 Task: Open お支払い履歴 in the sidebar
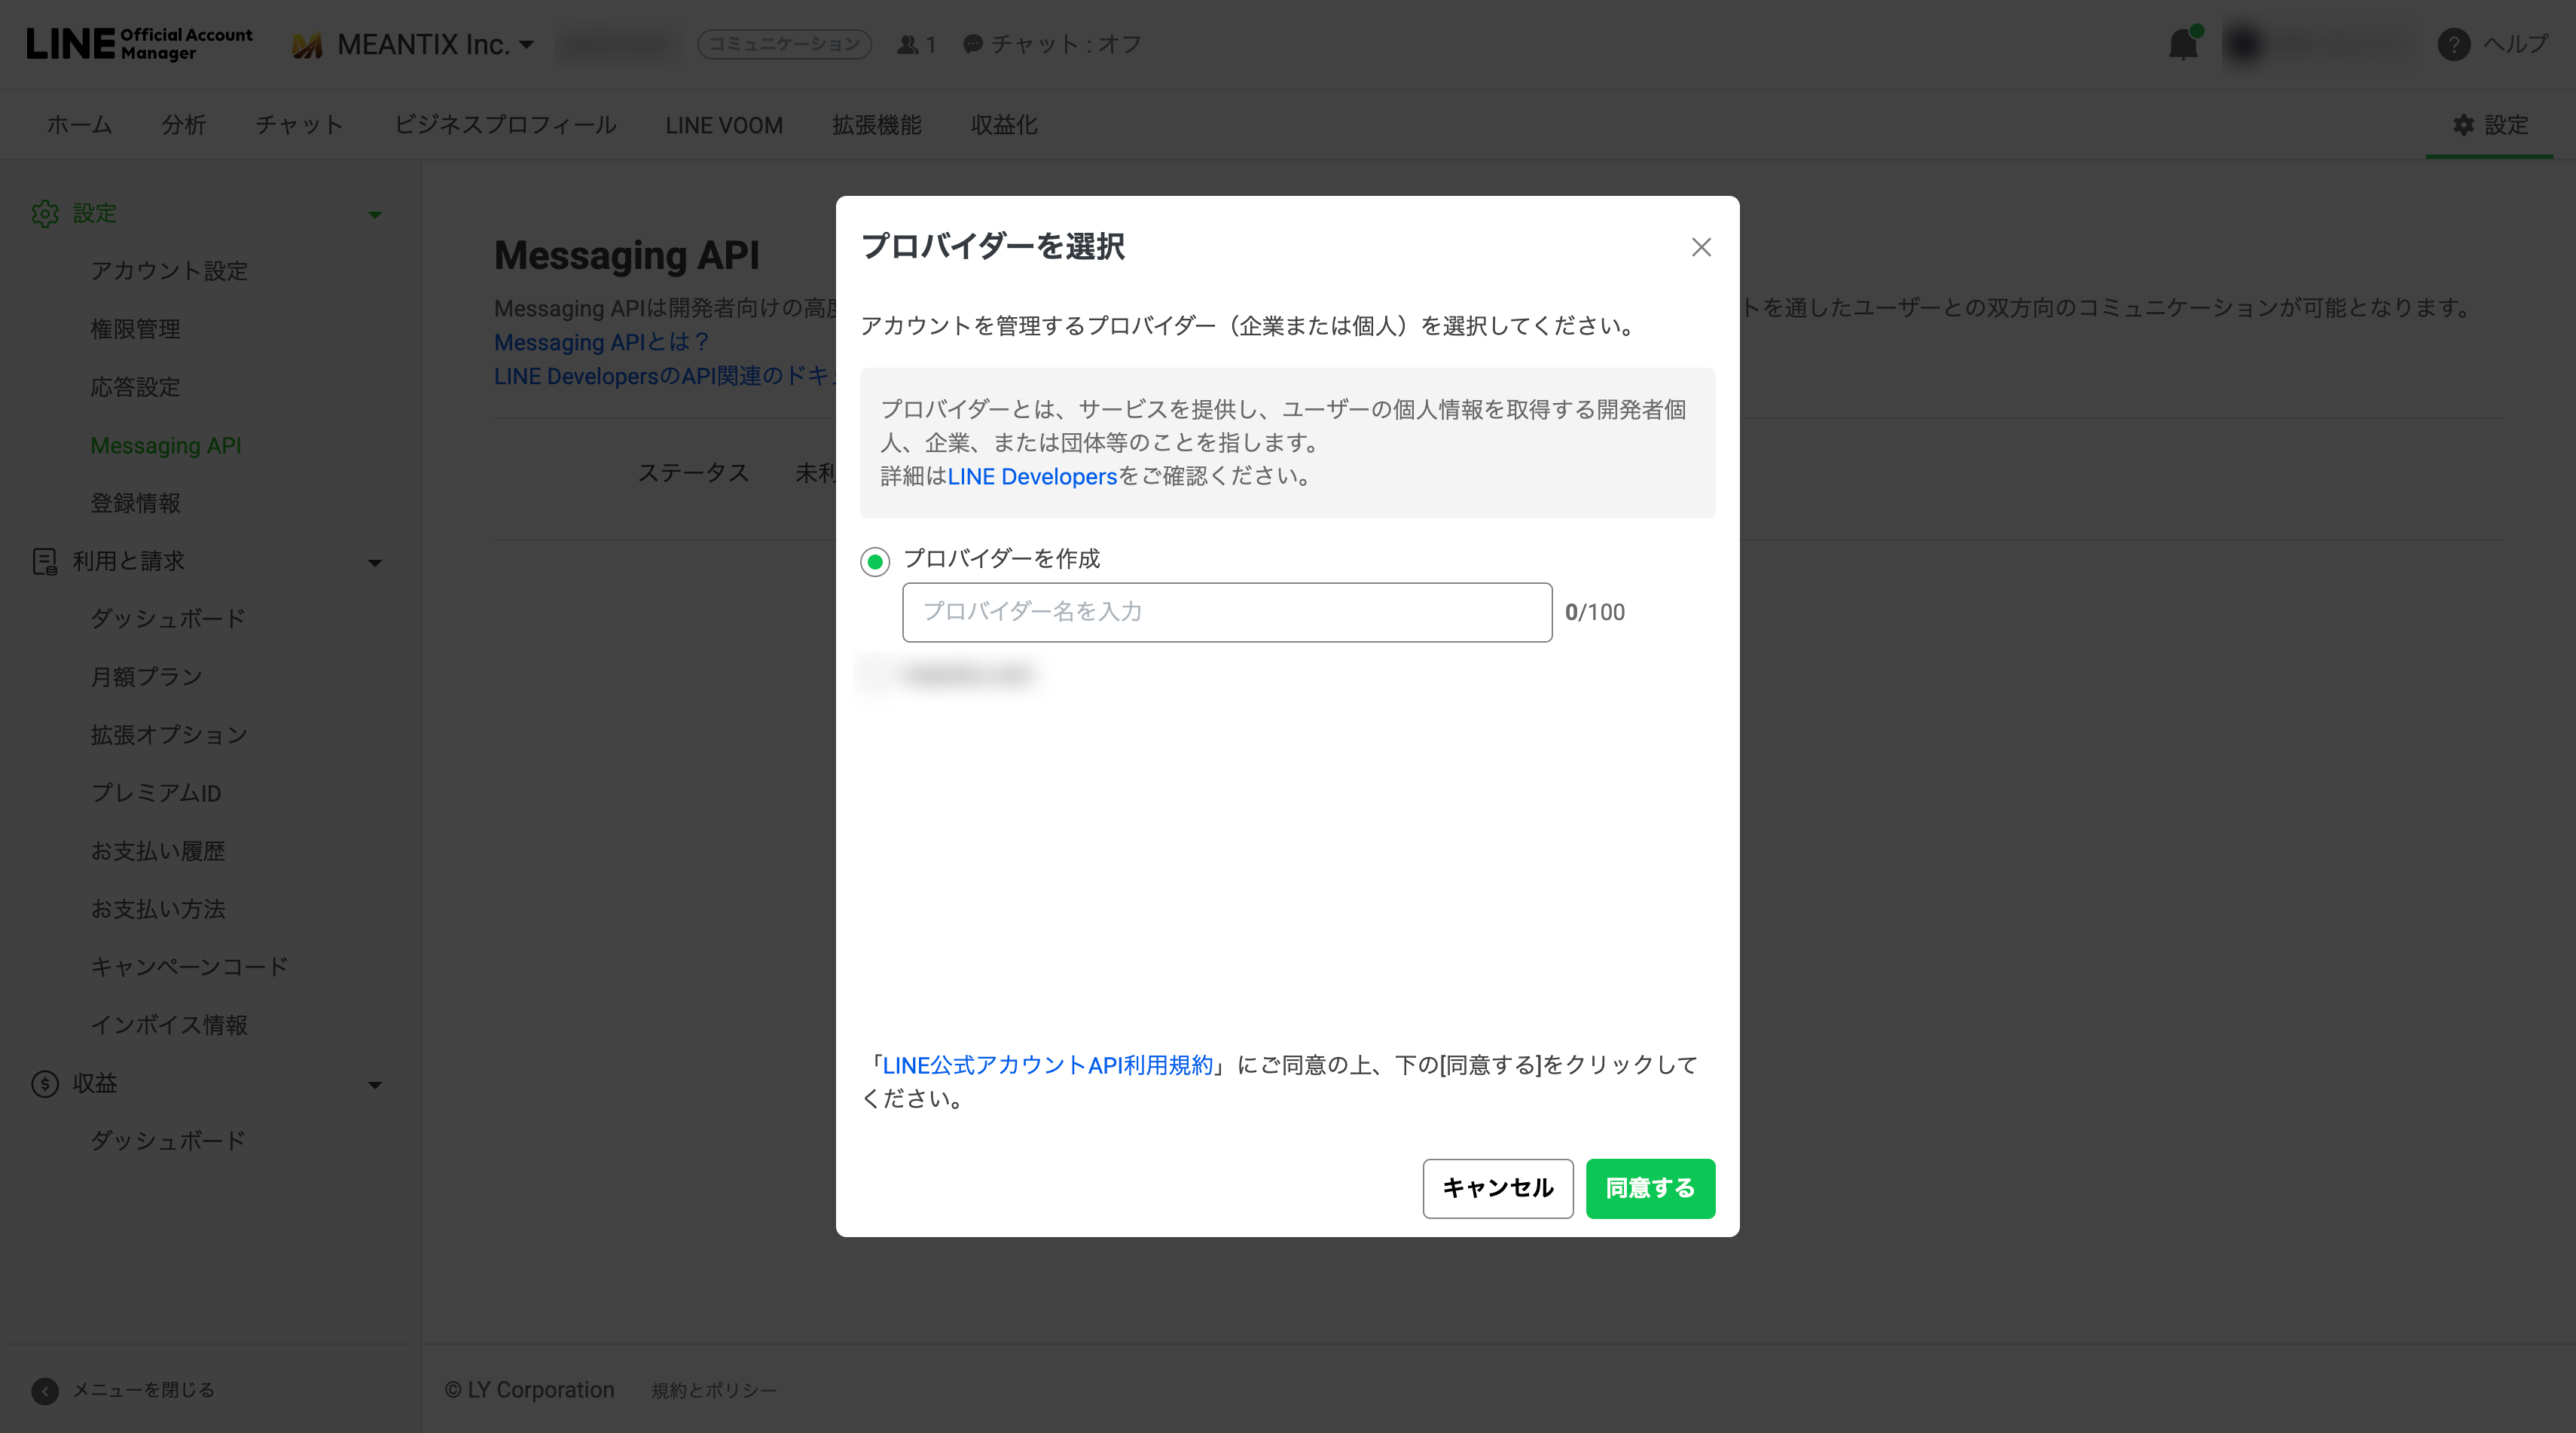(x=158, y=851)
